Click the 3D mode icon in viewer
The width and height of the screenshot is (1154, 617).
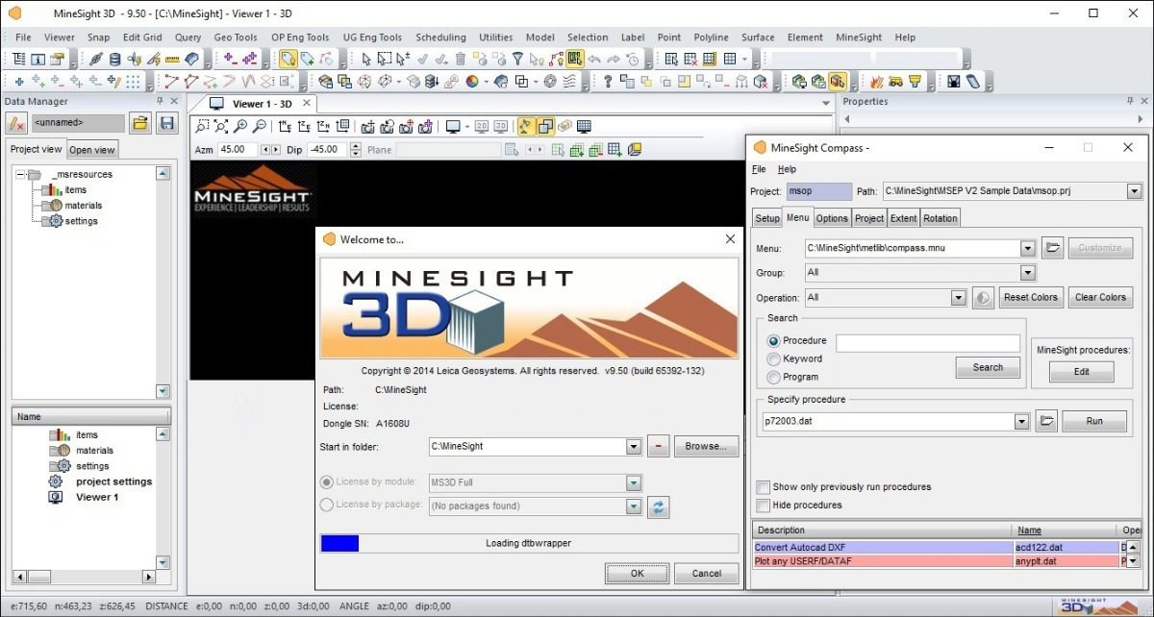tap(502, 126)
